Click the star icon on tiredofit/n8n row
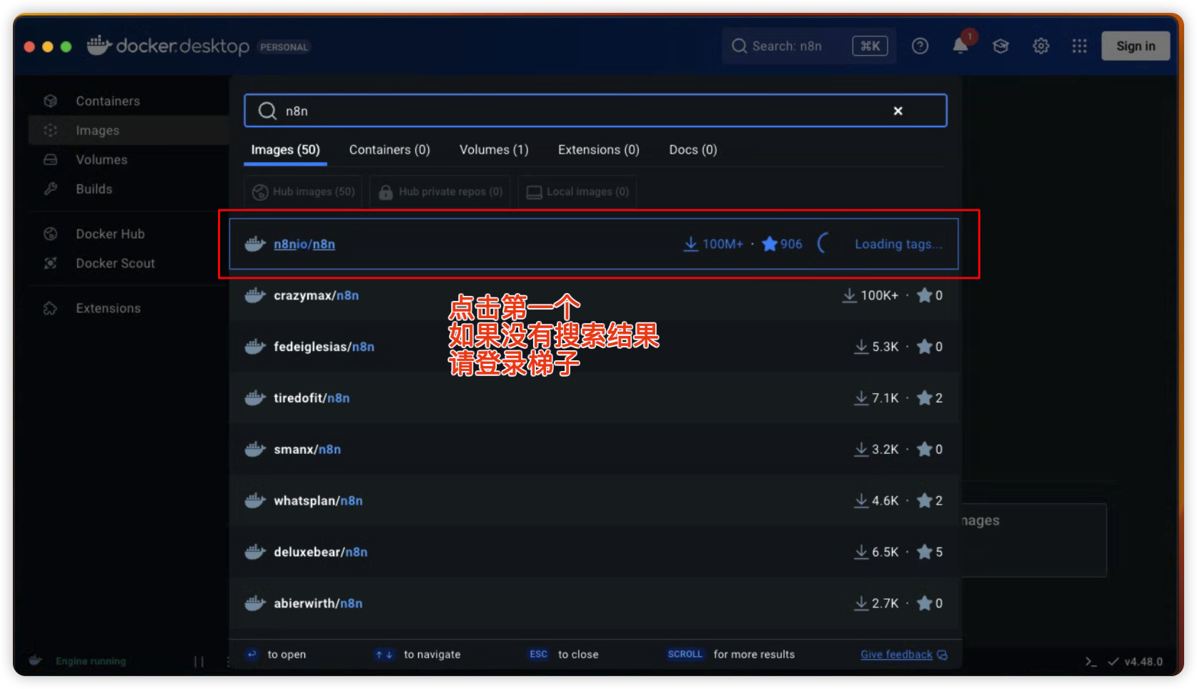Screen dimensions: 1197x689 coord(924,397)
